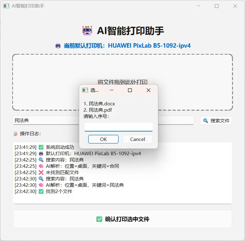
Task: Click the 操作日志 label
Action: pyautogui.click(x=31, y=134)
